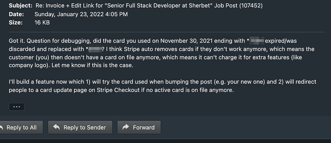Click the Reply to All button
This screenshot has width=331, height=143.
click(20, 127)
